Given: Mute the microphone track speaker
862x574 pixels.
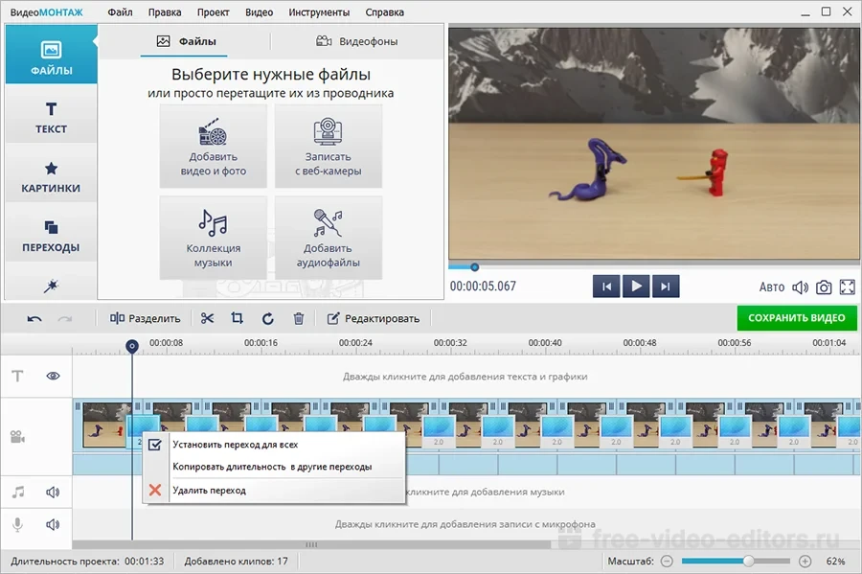Looking at the screenshot, I should (x=54, y=524).
